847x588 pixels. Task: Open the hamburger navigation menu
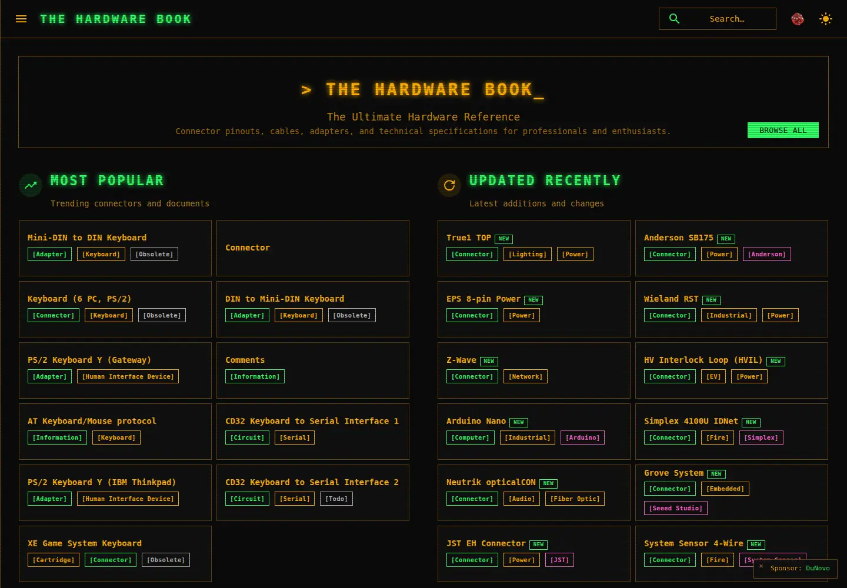[21, 19]
